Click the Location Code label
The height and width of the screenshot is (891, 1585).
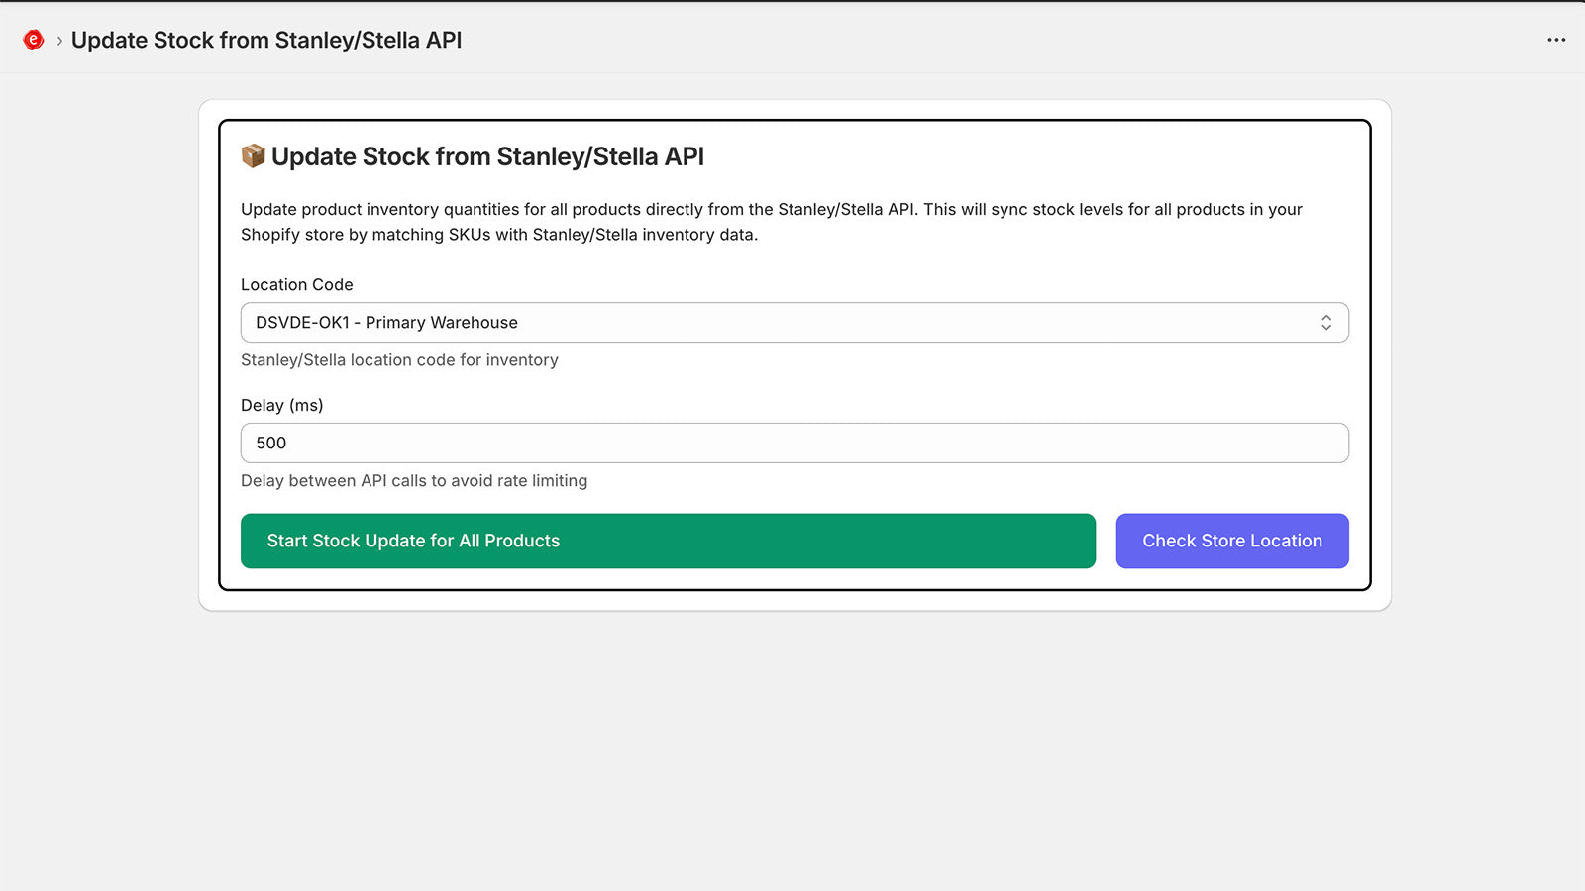[x=297, y=284]
